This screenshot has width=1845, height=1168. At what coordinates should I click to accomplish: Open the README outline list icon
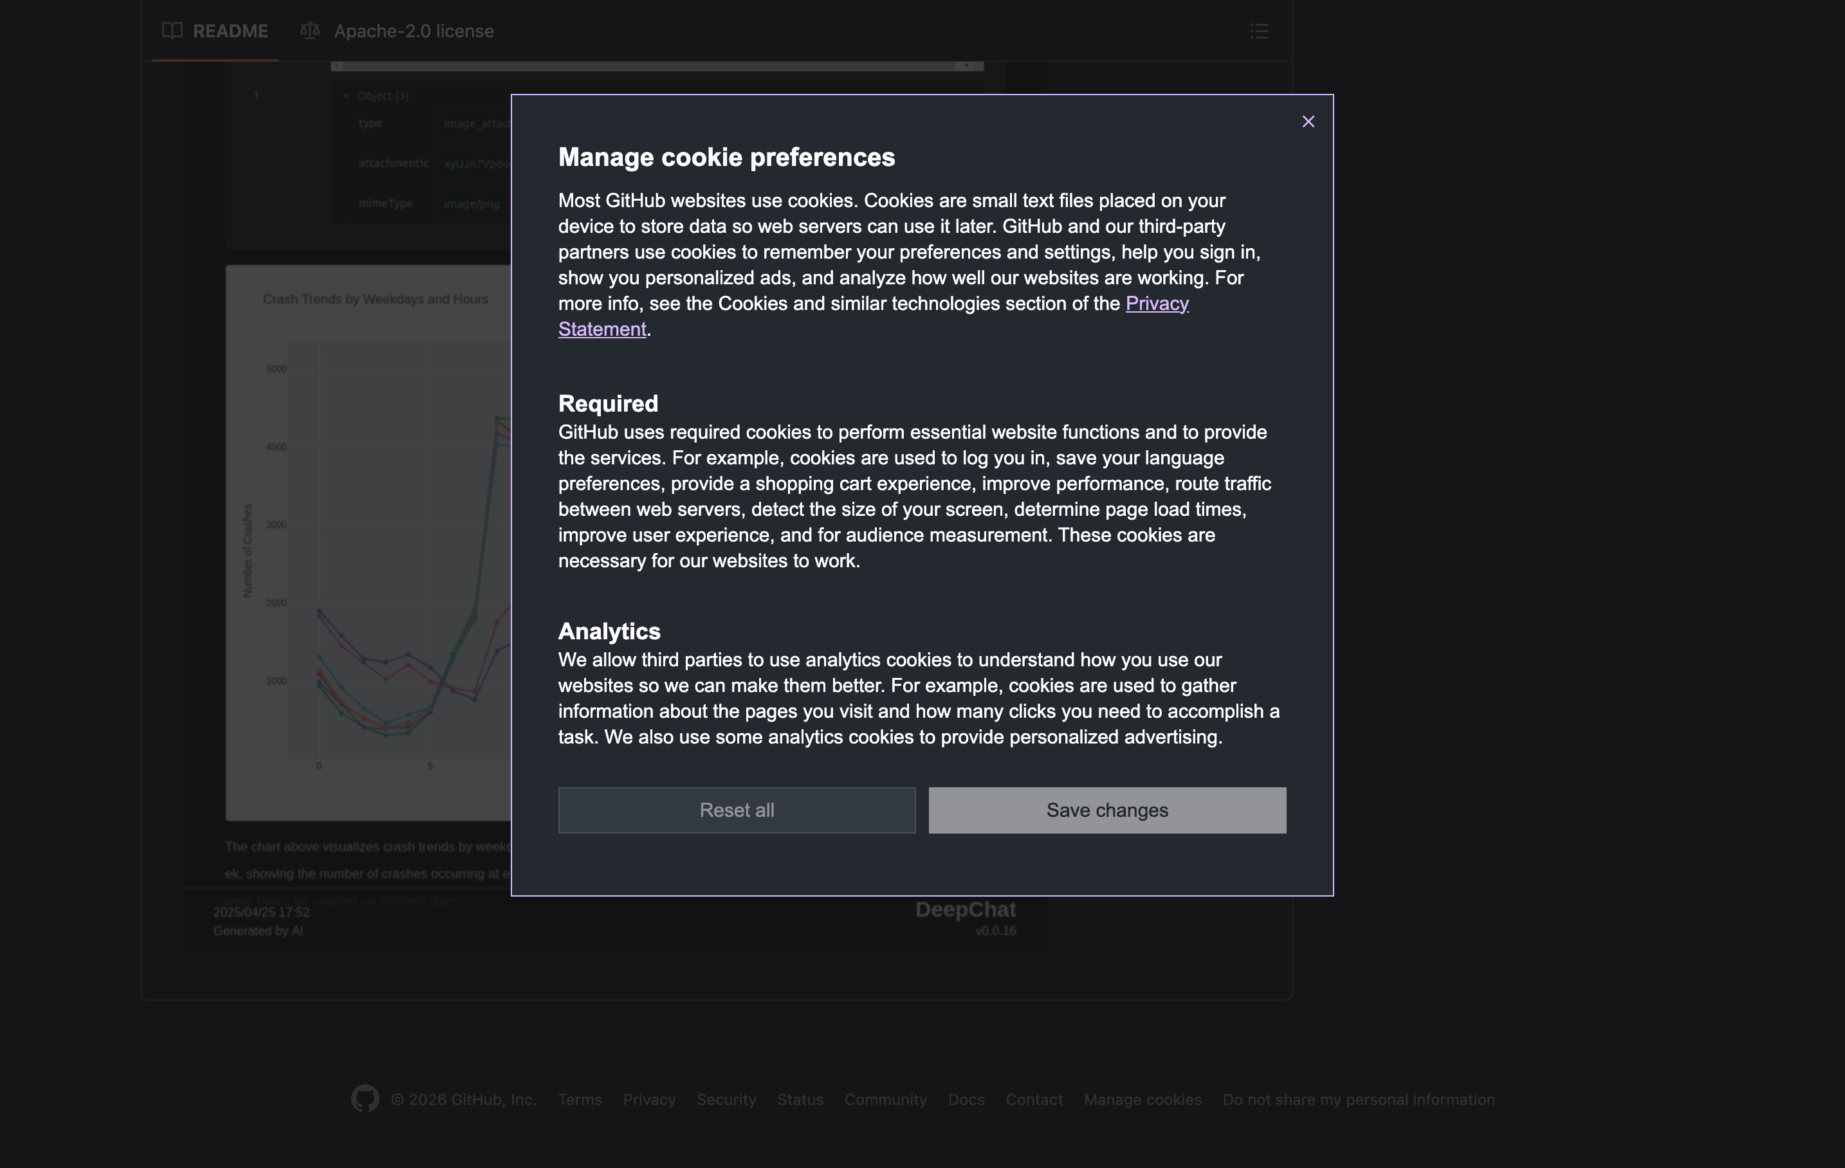(1259, 32)
